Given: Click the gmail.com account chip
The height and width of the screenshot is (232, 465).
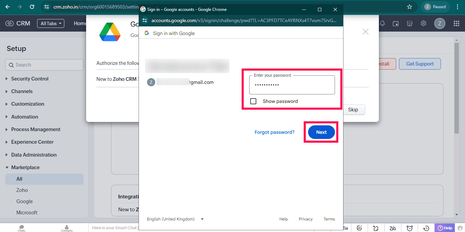Looking at the screenshot, I should [x=181, y=82].
